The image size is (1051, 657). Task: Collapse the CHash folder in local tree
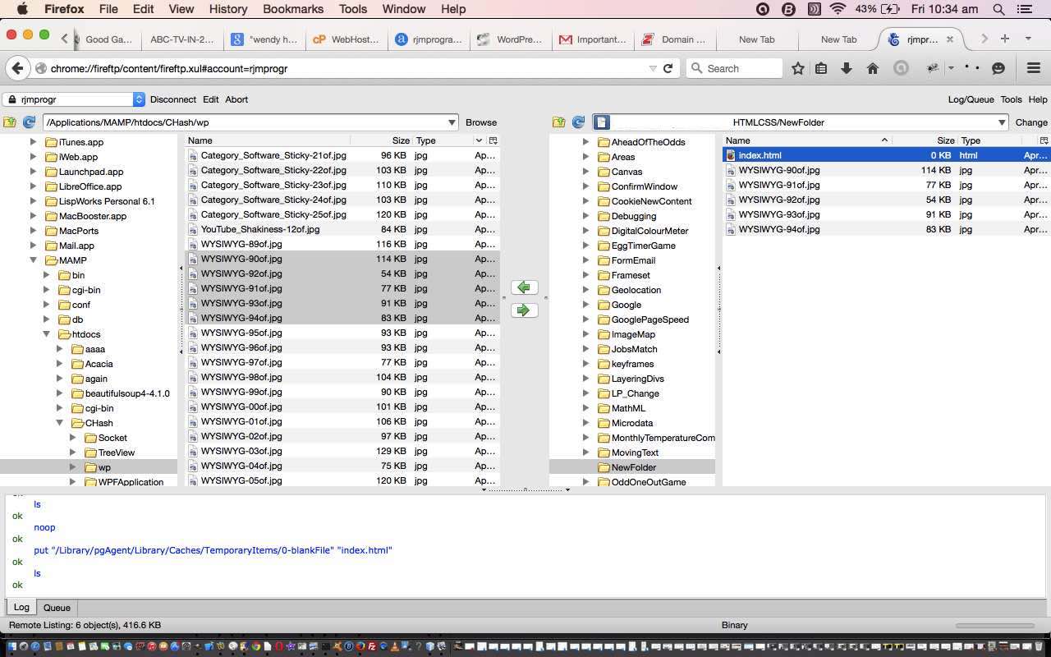(59, 423)
